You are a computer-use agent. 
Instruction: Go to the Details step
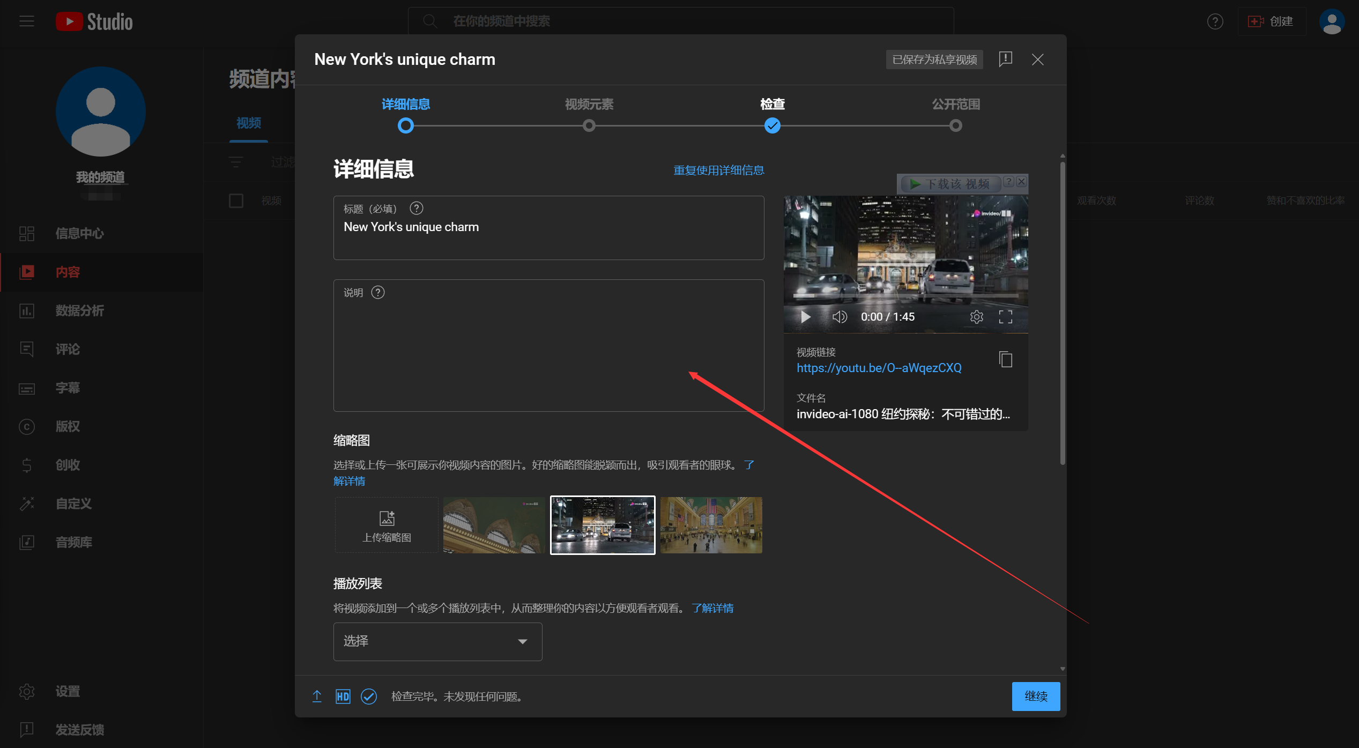pos(406,114)
